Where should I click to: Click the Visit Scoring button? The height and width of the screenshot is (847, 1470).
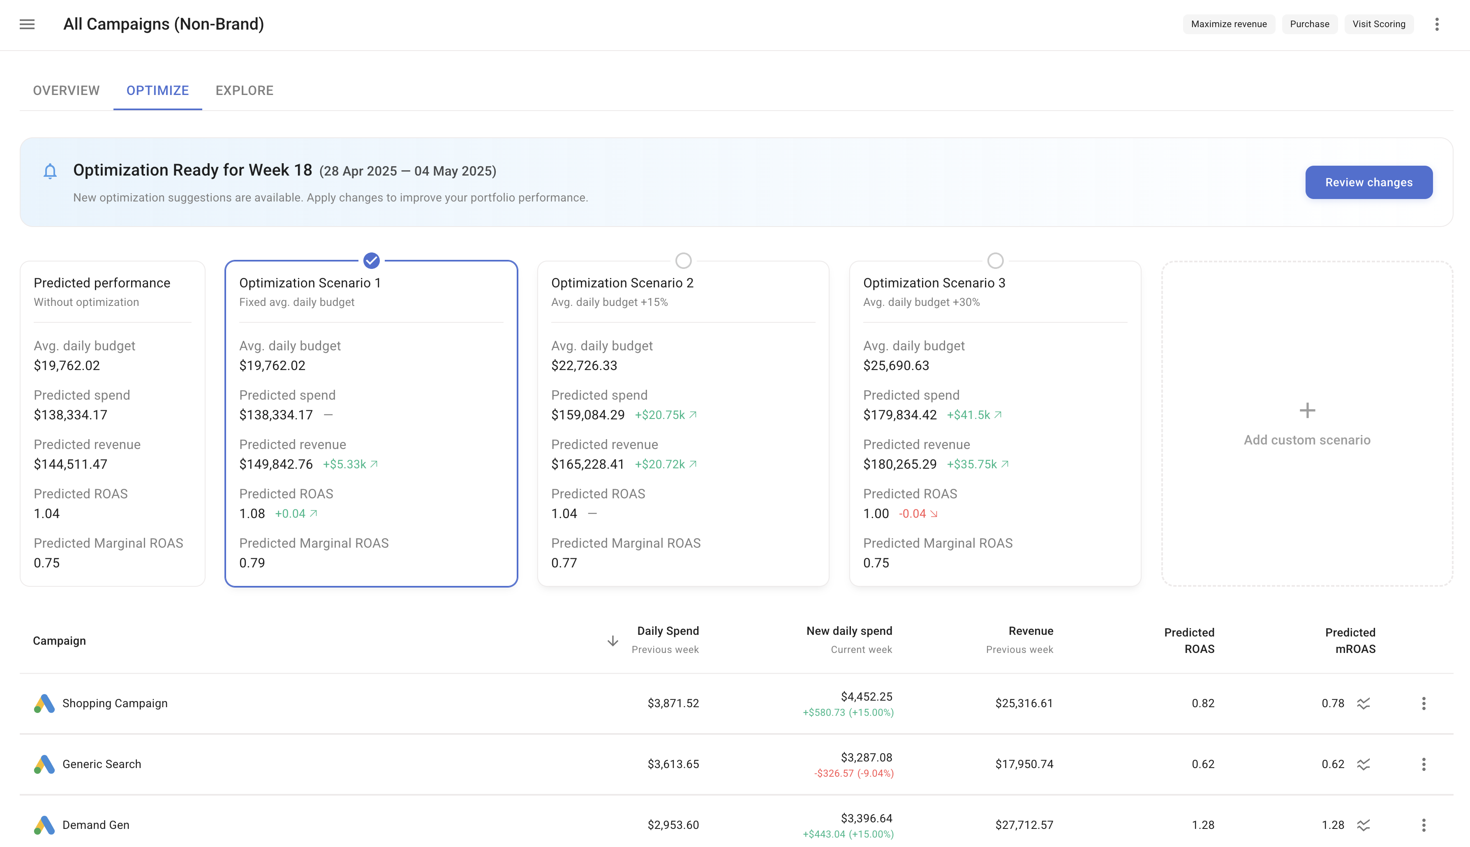click(x=1379, y=24)
